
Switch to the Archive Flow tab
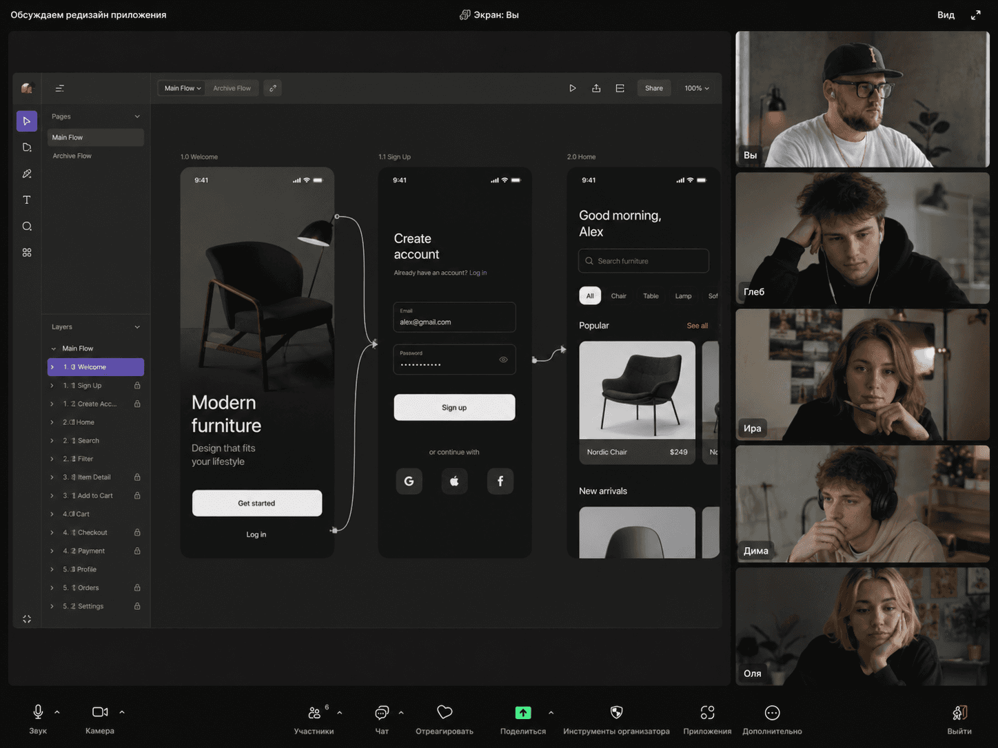(232, 88)
